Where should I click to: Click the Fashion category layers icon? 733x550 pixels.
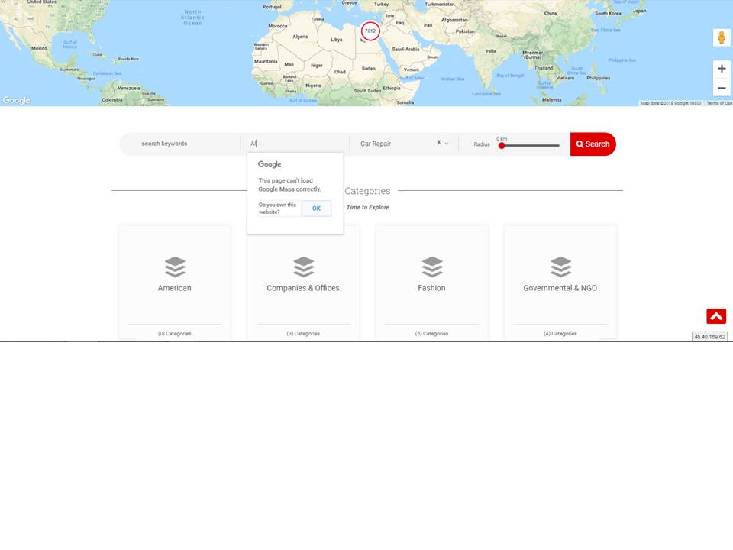[x=432, y=267]
